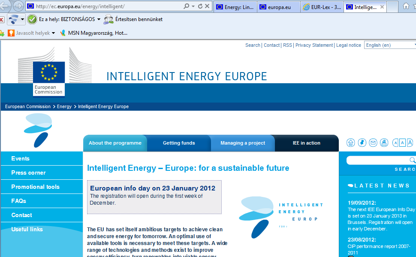Choose the largest A font size icon
Viewport: 416px width, 257px height.
point(410,143)
